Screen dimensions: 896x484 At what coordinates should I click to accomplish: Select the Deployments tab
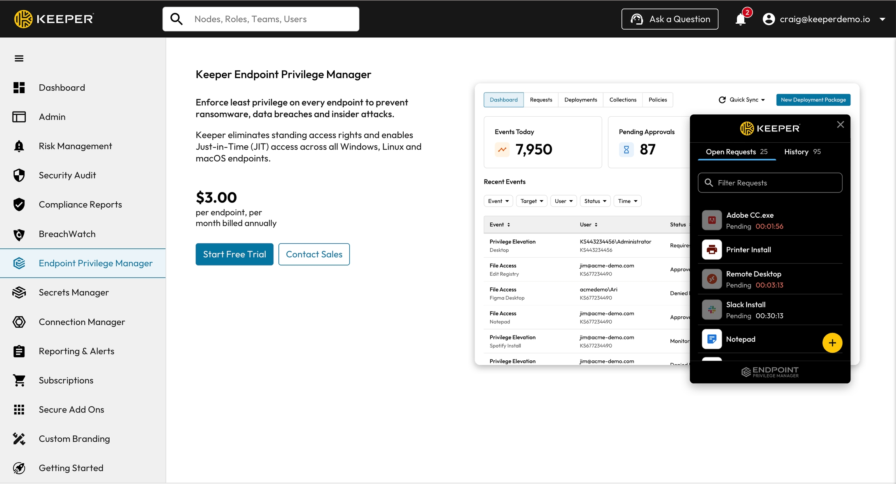[581, 100]
